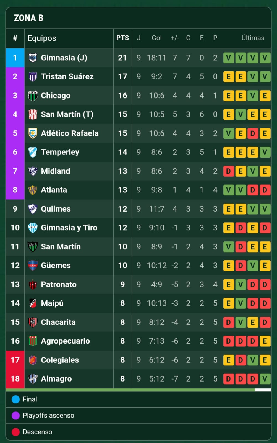277x443 pixels.
Task: Click the Últimas column header
Action: tap(253, 38)
